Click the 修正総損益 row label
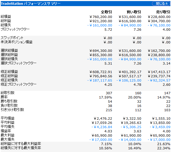 9,71
